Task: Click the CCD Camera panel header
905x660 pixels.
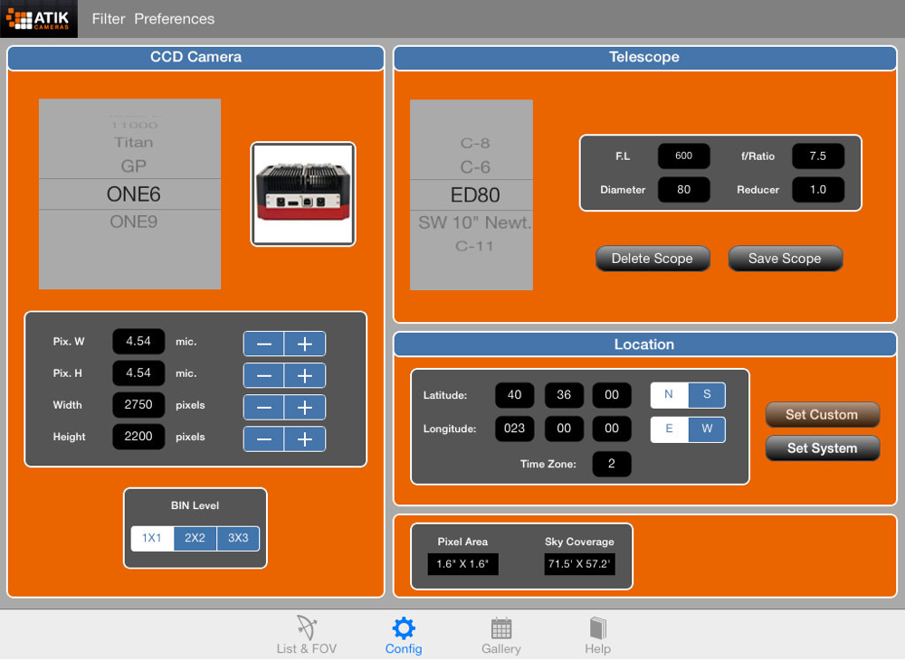Action: [195, 58]
